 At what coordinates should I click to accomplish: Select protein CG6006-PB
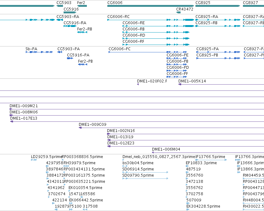click(x=177, y=64)
